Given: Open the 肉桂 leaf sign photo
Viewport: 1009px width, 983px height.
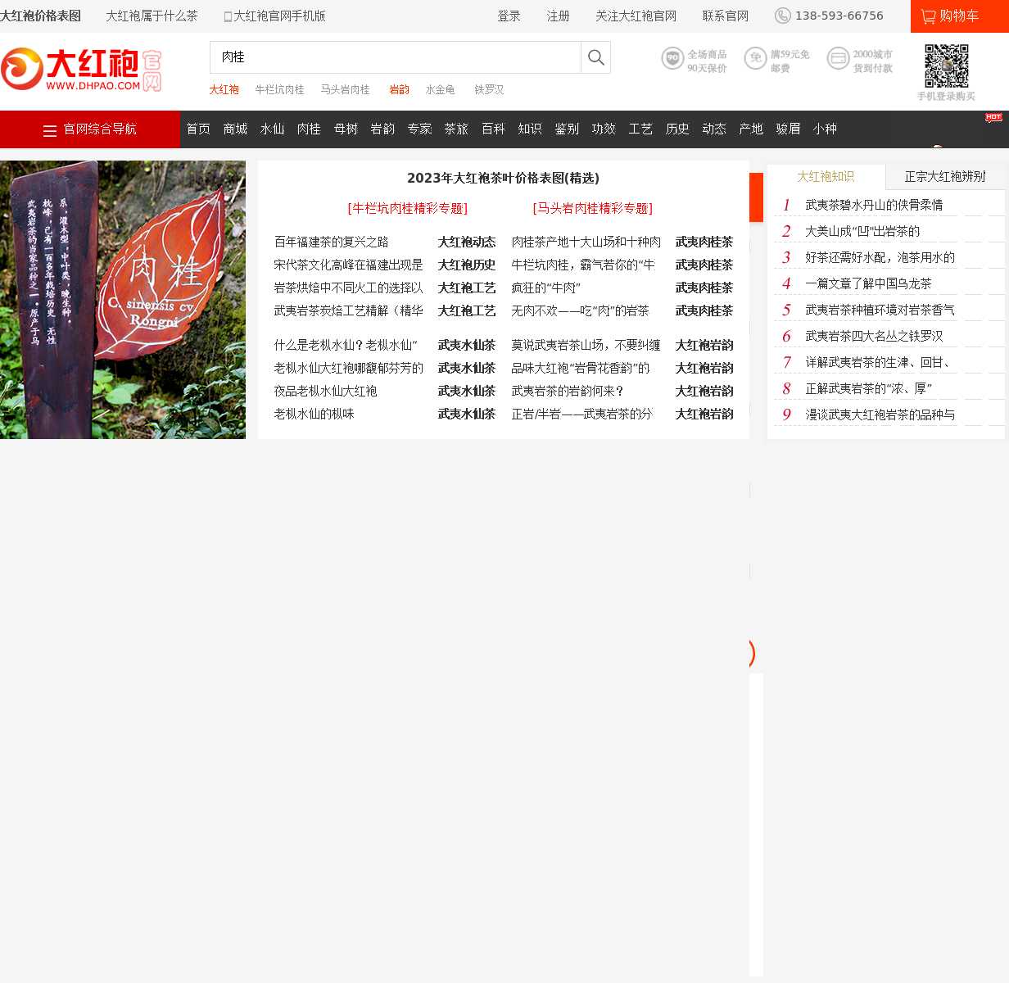Looking at the screenshot, I should pos(123,300).
